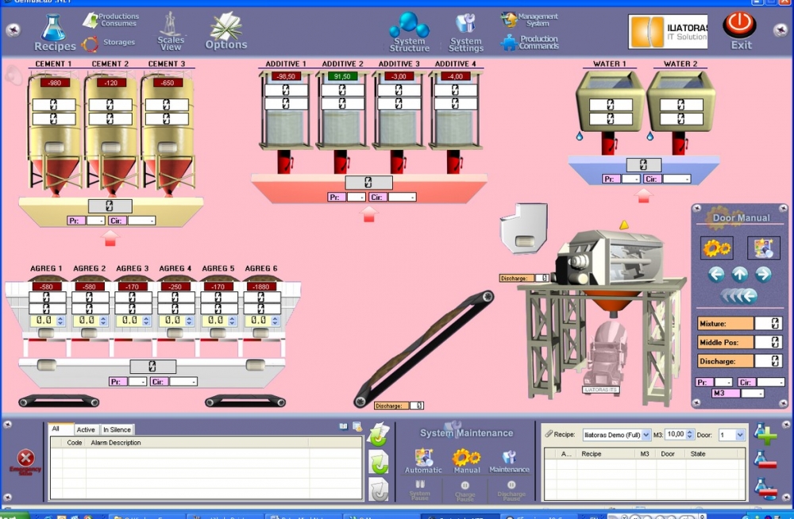Click the Windows Start button
The width and height of the screenshot is (794, 519).
click(14, 516)
